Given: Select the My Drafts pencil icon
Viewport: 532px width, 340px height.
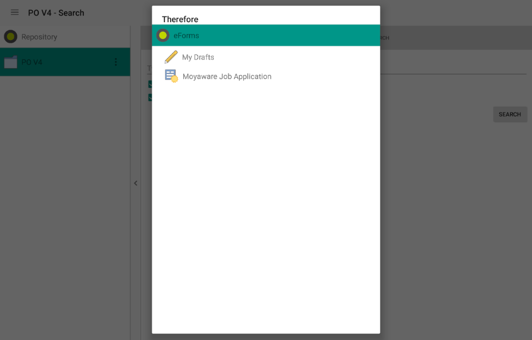Looking at the screenshot, I should click(170, 56).
